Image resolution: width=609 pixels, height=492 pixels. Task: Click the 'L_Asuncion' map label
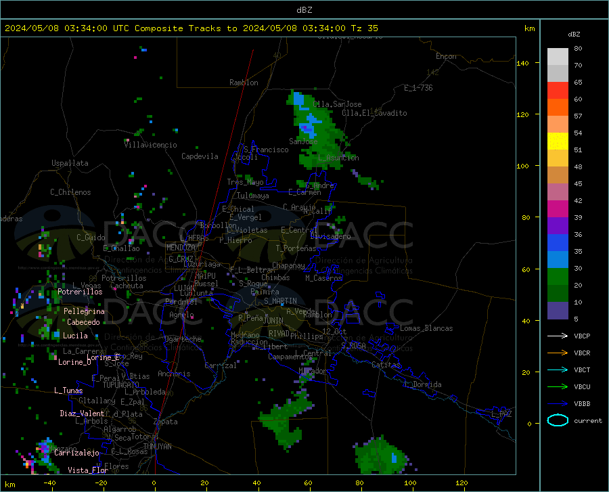[x=338, y=158]
